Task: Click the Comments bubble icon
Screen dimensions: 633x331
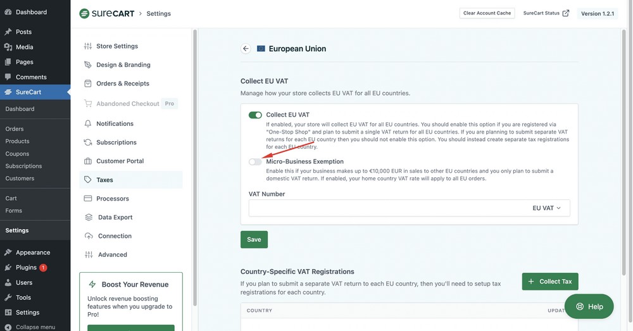Action: [x=8, y=77]
